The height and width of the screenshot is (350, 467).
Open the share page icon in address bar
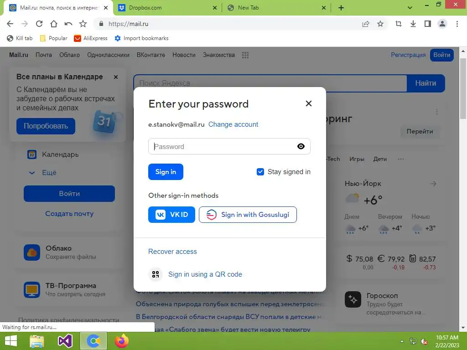pos(366,24)
